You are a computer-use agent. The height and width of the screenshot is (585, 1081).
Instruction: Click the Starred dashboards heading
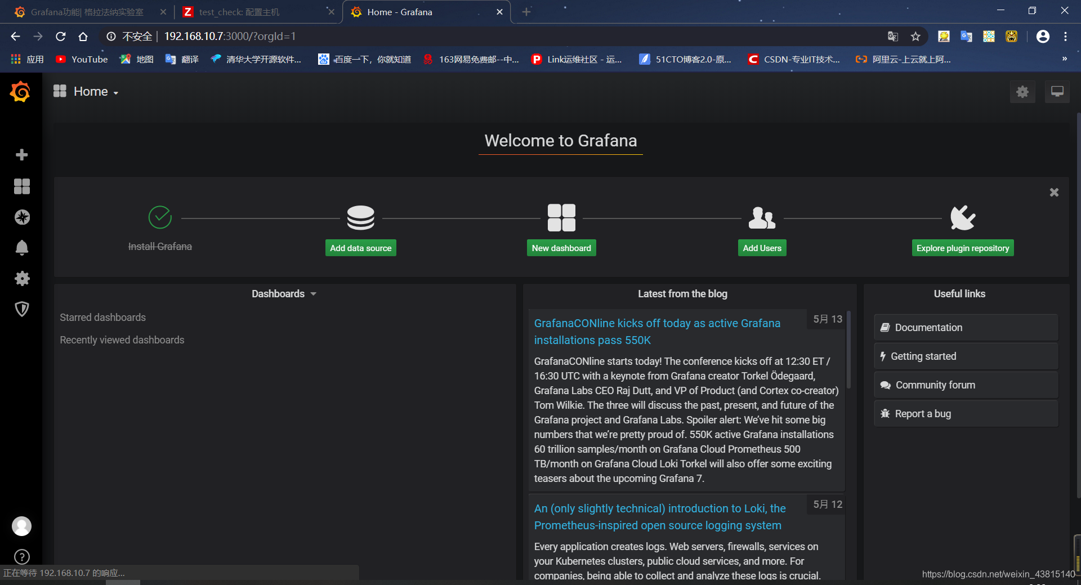click(103, 318)
